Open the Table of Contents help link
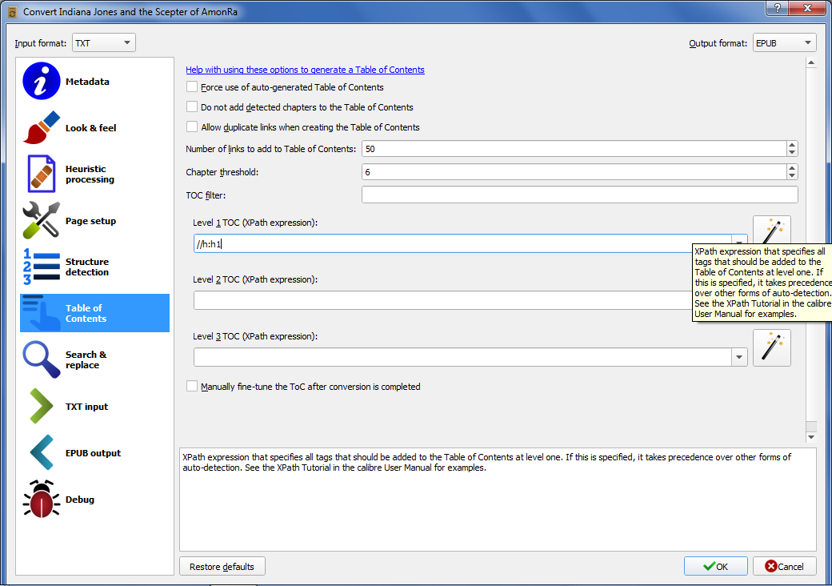Viewport: 832px width, 586px height. (x=305, y=70)
